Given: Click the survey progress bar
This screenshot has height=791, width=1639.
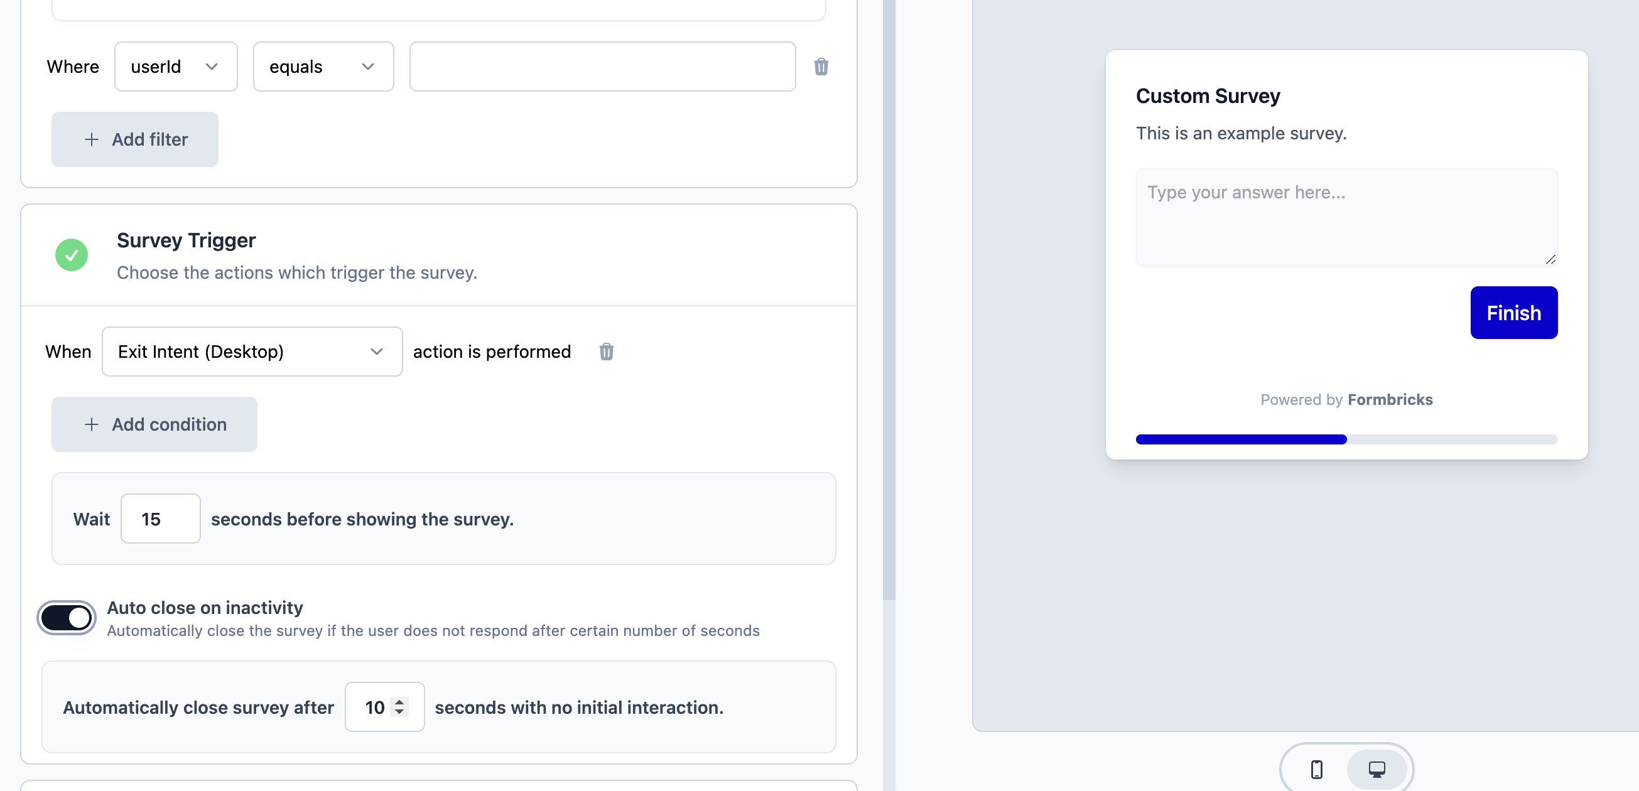Looking at the screenshot, I should pyautogui.click(x=1346, y=439).
